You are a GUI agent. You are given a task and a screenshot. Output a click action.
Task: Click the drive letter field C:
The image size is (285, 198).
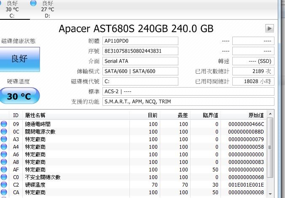coord(140,81)
